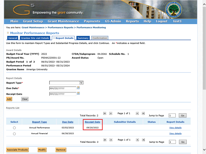Go to next page in top pagination
Viewport: 206px width, 154px height.
(137, 113)
